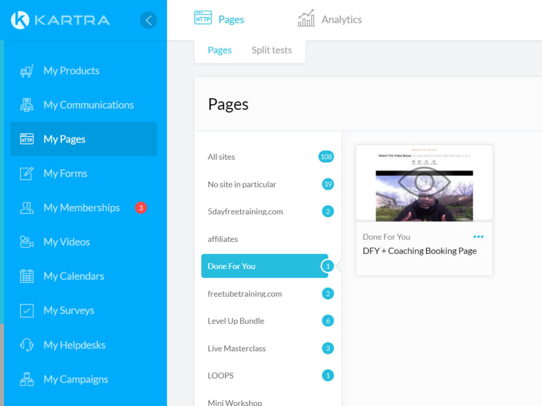Click the My Pages HTTP icon
The height and width of the screenshot is (406, 542).
point(27,139)
